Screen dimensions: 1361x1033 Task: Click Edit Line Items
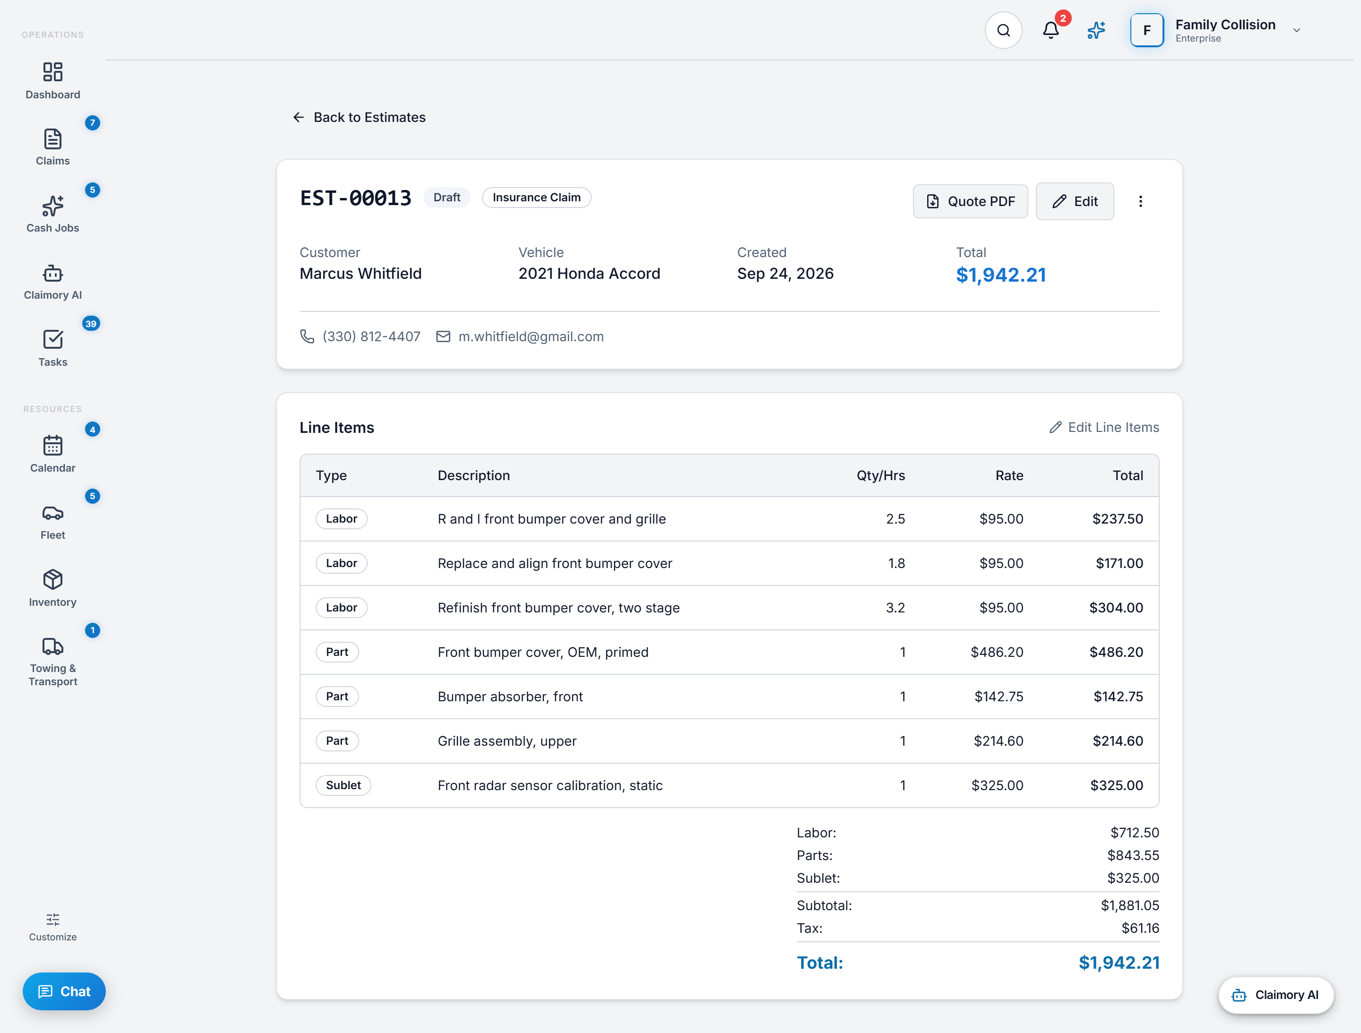[x=1104, y=427]
